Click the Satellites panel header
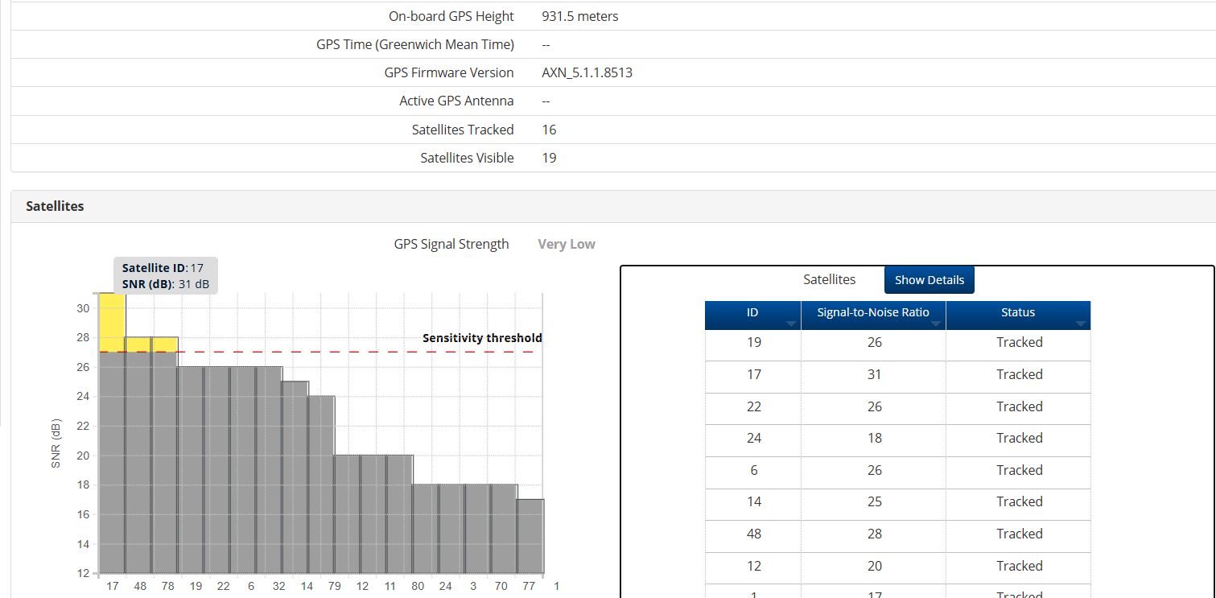This screenshot has height=598, width=1216. point(55,206)
